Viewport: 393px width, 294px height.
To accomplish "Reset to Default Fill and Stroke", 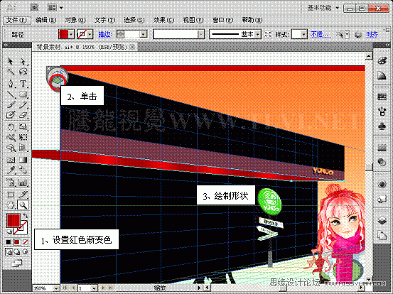I will (x=9, y=232).
